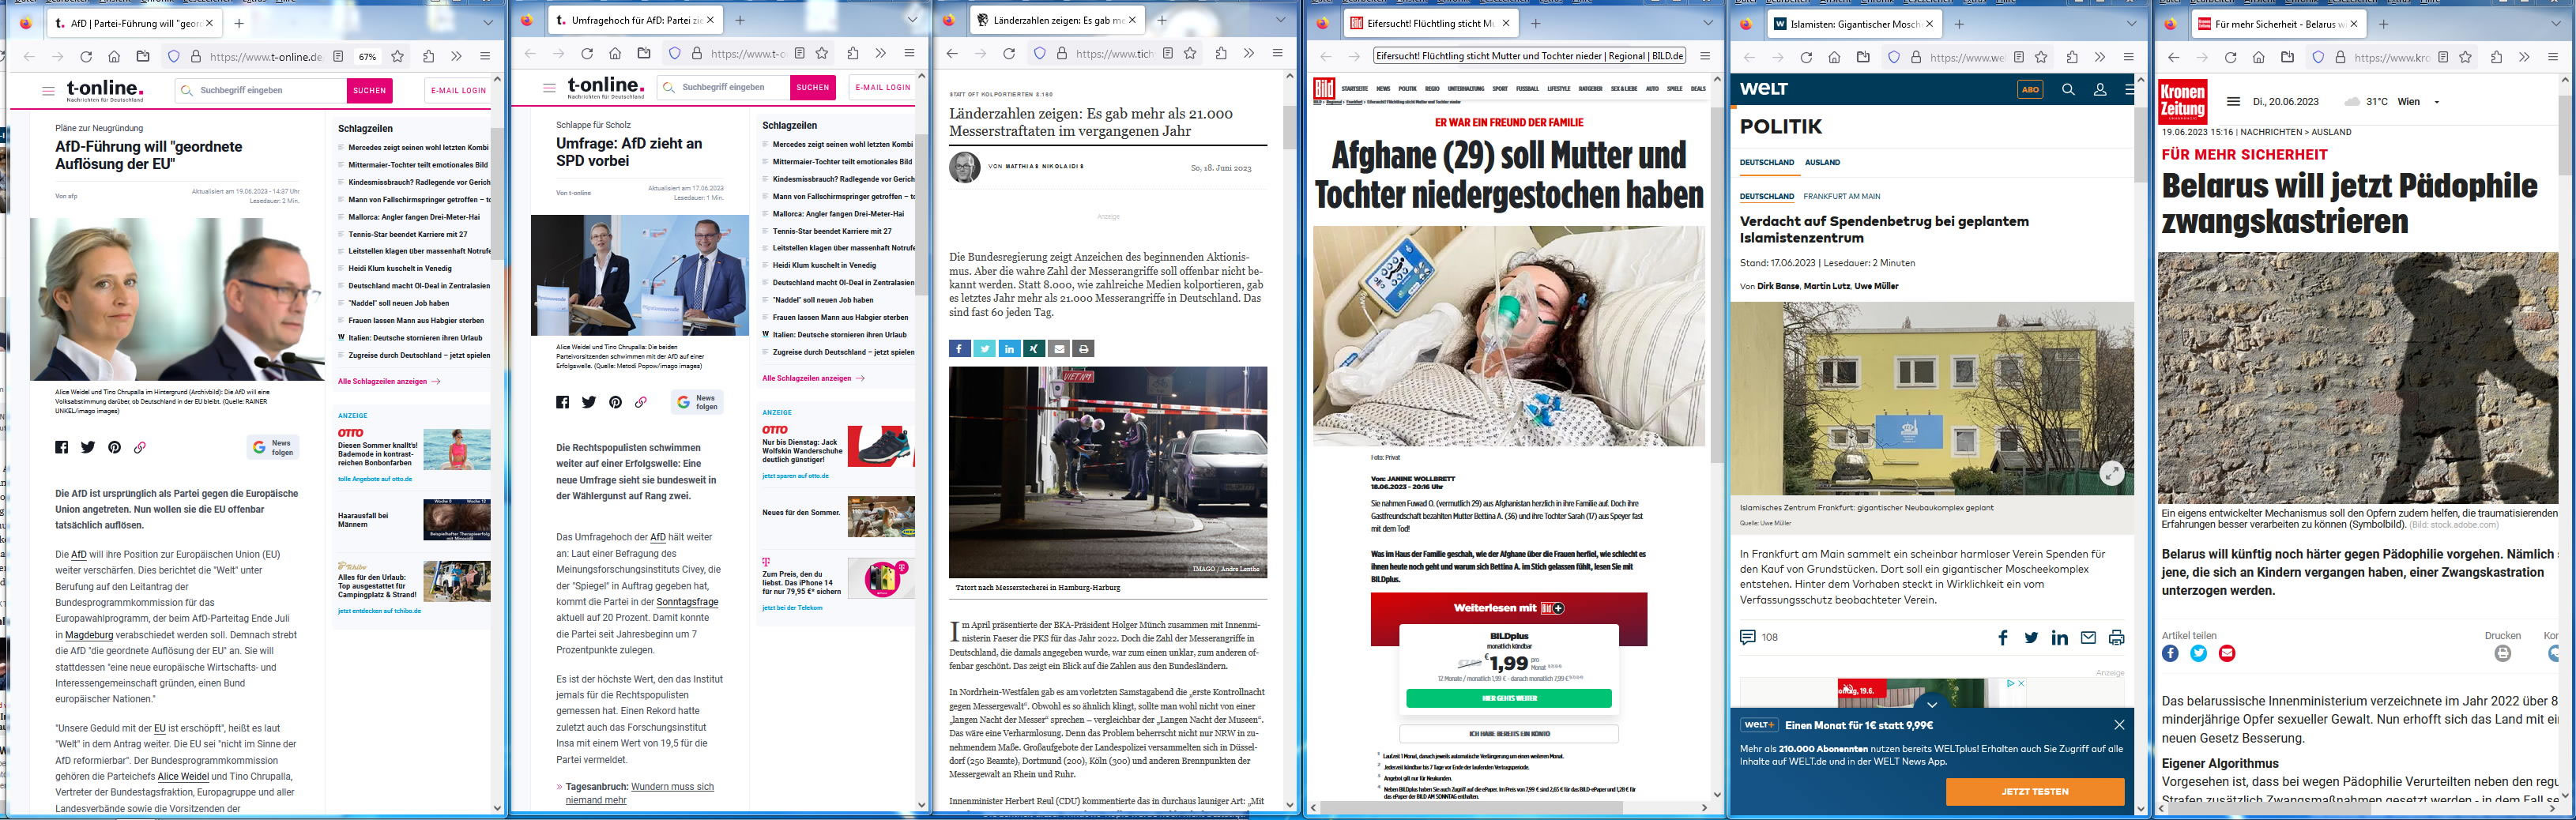Select tab 'Eifersucht! Flüchtling sticht'

1431,23
